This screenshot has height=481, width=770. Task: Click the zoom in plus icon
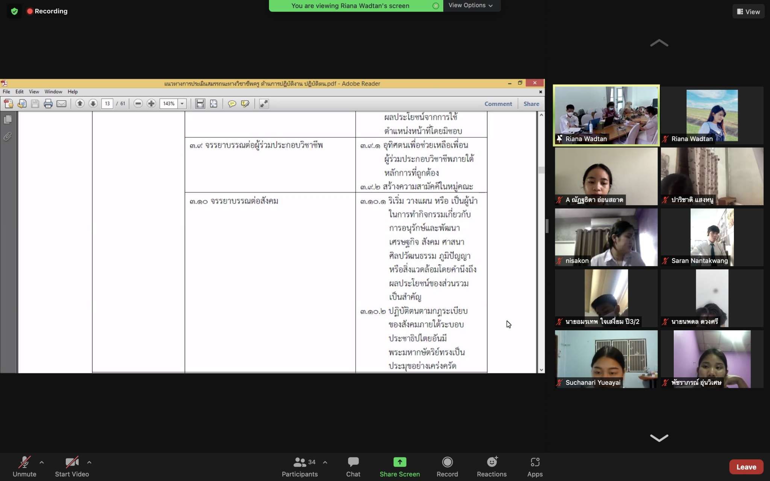point(151,104)
